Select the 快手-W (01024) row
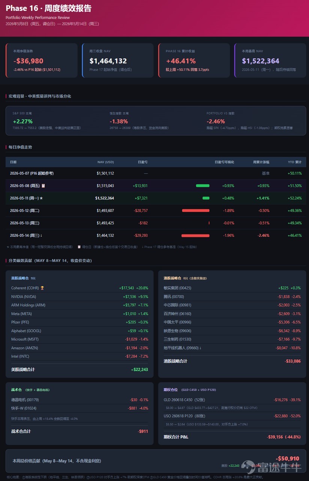Image resolution: width=309 pixels, height=481 pixels. [80, 408]
